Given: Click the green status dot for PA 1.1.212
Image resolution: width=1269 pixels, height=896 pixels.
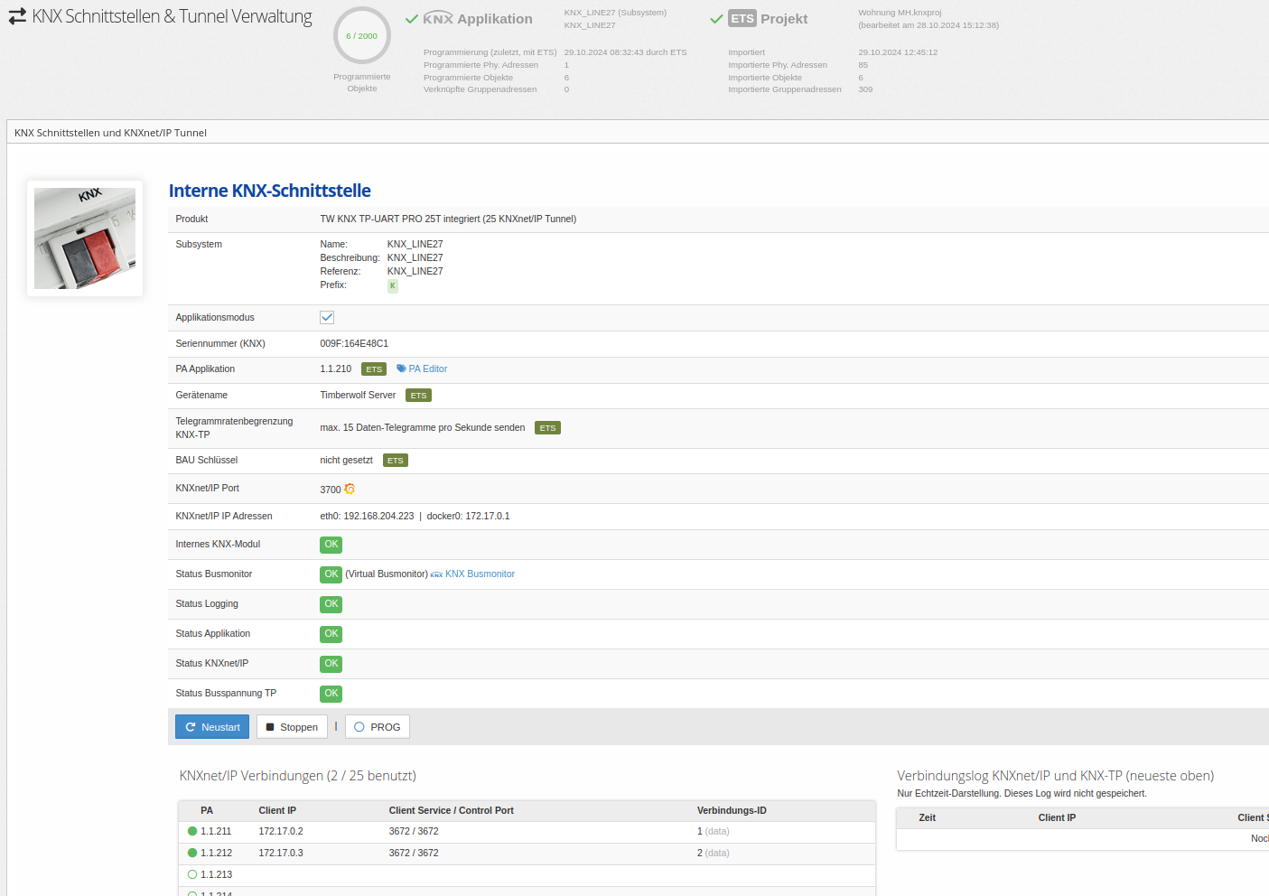Looking at the screenshot, I should (x=192, y=853).
